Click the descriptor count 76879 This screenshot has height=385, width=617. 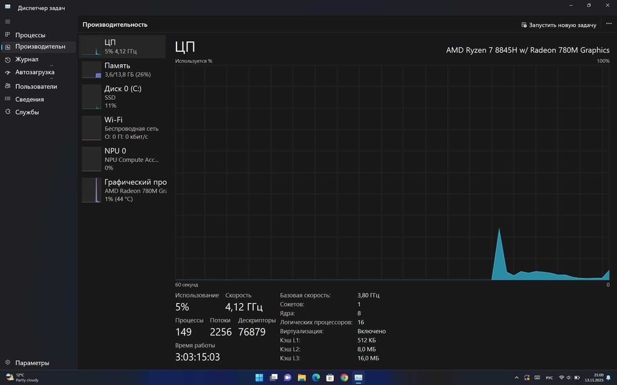coord(252,332)
